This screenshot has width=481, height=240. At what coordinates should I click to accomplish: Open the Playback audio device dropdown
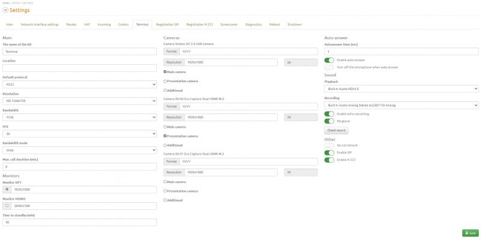point(401,89)
